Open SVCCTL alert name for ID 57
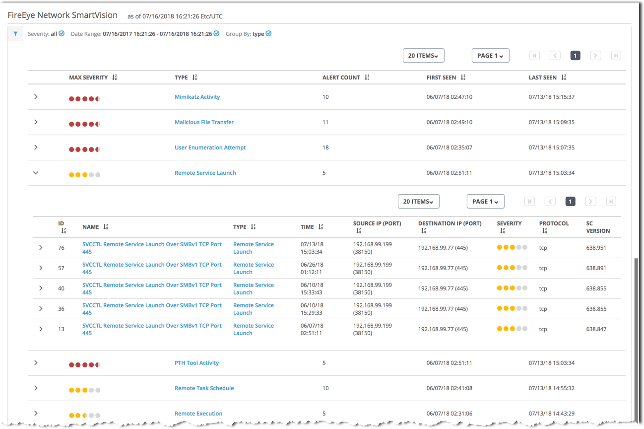This screenshot has height=429, width=644. coord(152,268)
